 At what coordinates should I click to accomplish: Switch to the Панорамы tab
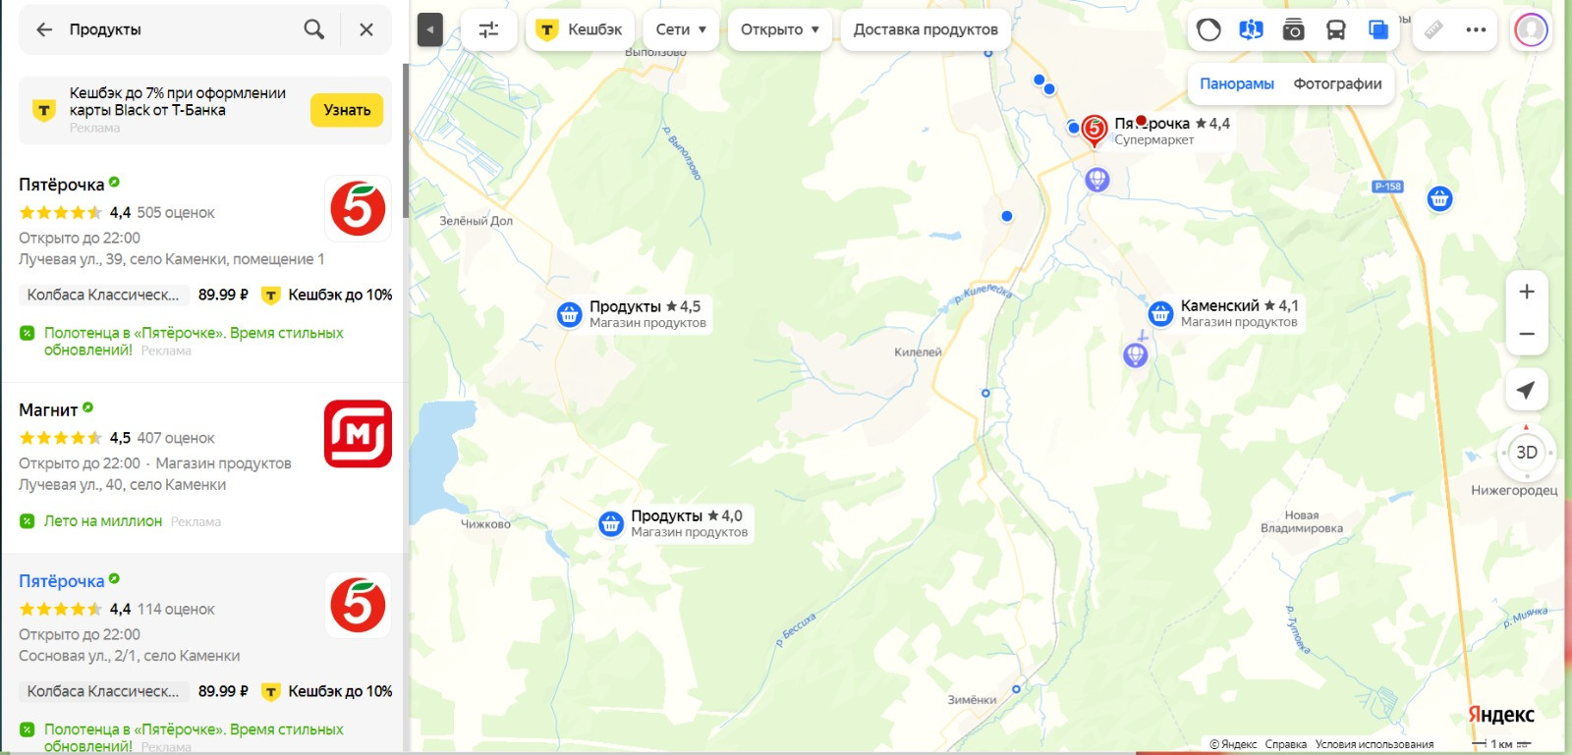tap(1236, 83)
